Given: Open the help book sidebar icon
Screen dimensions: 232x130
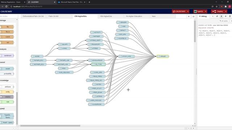Looking at the screenshot, I should (217, 16).
